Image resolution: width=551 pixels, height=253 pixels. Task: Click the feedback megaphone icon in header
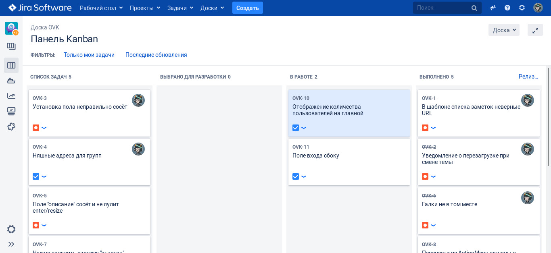click(x=493, y=8)
